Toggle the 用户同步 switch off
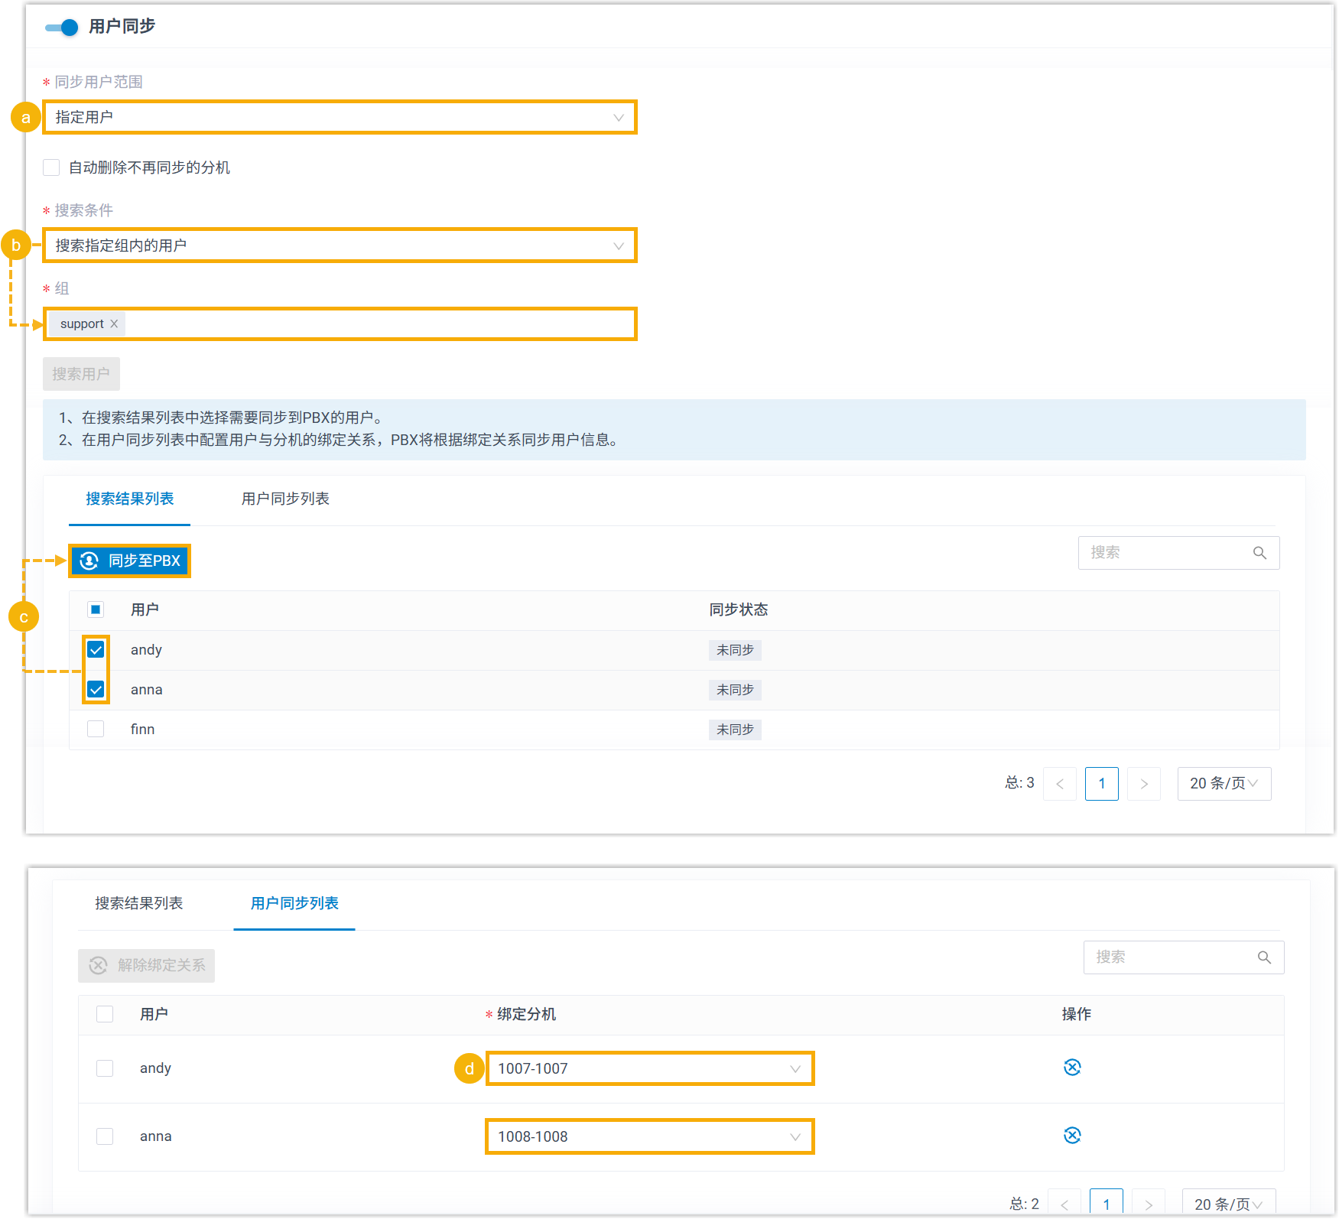This screenshot has height=1219, width=1339. click(62, 28)
